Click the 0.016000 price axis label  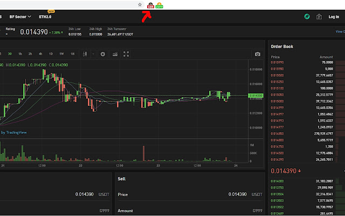point(256,84)
